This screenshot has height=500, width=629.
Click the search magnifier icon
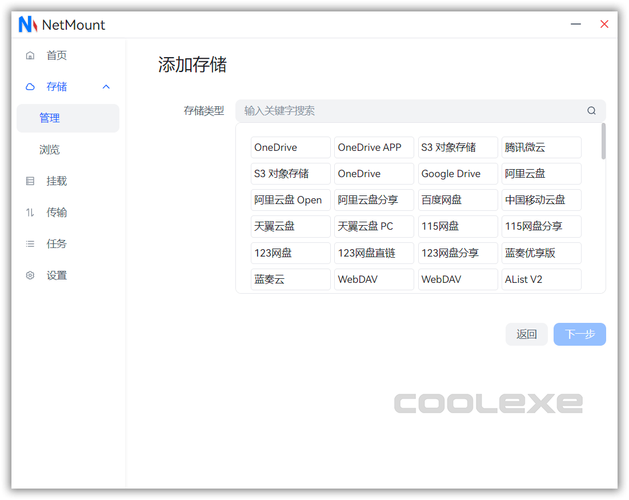(591, 110)
